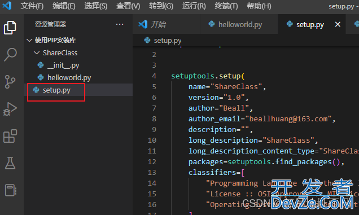Open the 文件(F) menu
Image resolution: width=359 pixels, height=215 pixels.
tap(32, 6)
